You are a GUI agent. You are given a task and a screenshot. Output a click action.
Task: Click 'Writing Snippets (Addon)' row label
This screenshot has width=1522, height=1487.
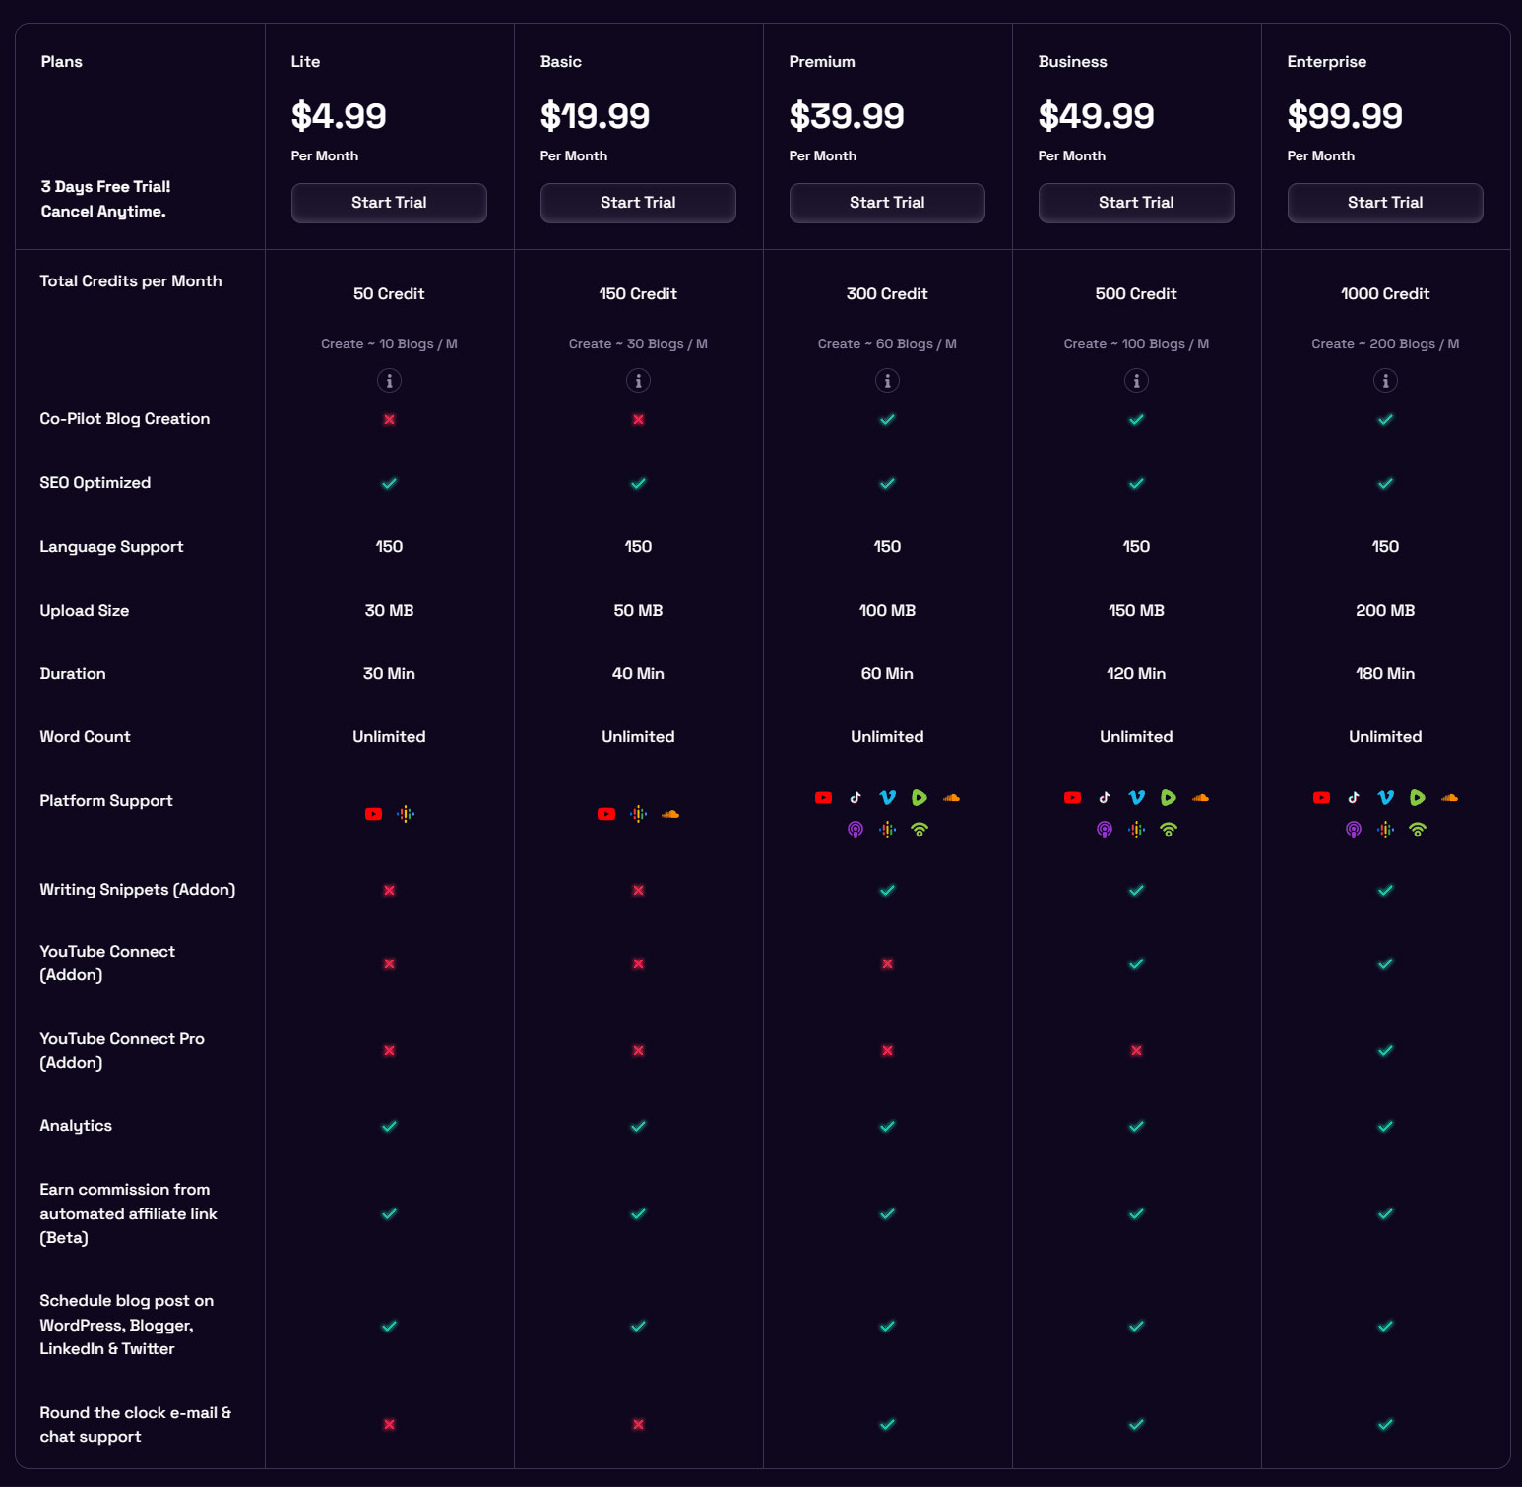[138, 890]
